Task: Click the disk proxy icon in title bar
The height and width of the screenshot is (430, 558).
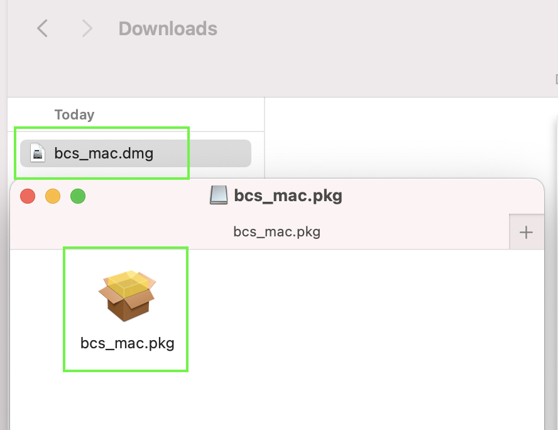Action: (218, 196)
